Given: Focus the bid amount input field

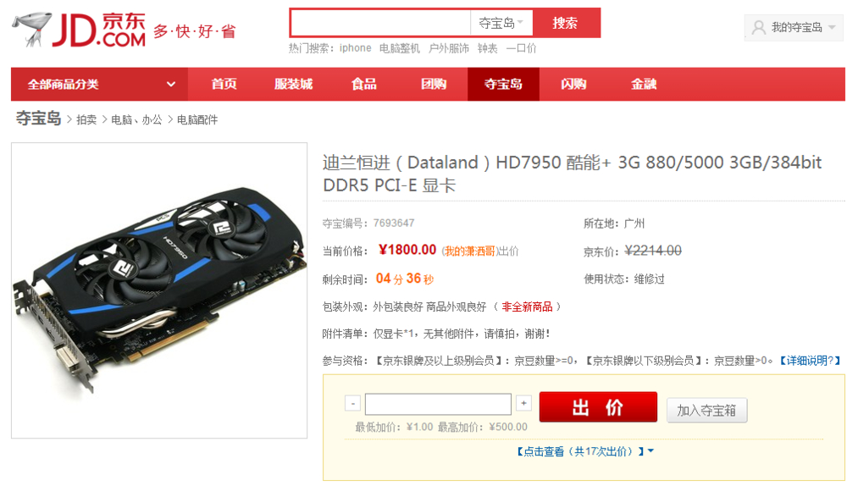Looking at the screenshot, I should point(438,404).
